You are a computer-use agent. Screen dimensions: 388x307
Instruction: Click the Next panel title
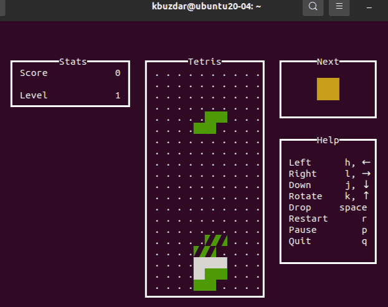point(328,62)
